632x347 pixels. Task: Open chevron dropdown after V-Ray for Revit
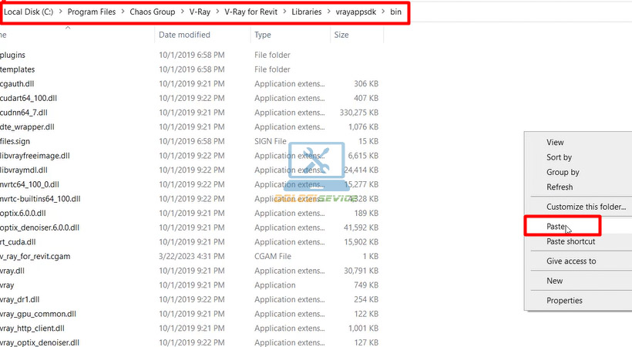pos(283,13)
